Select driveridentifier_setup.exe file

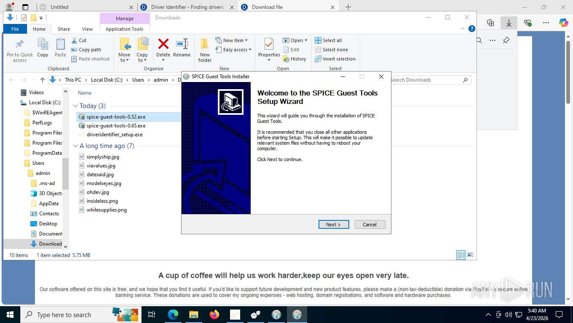tap(115, 135)
